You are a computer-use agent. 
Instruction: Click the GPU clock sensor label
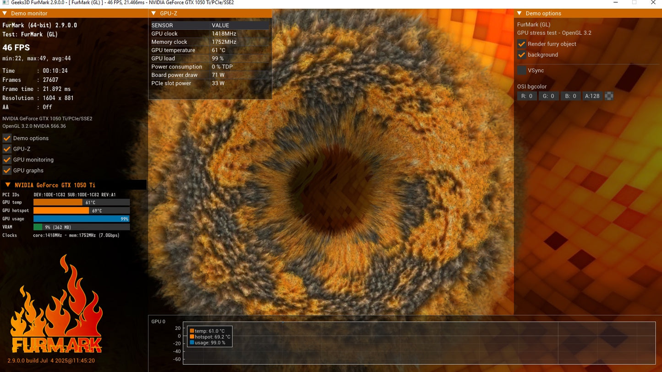click(x=164, y=33)
